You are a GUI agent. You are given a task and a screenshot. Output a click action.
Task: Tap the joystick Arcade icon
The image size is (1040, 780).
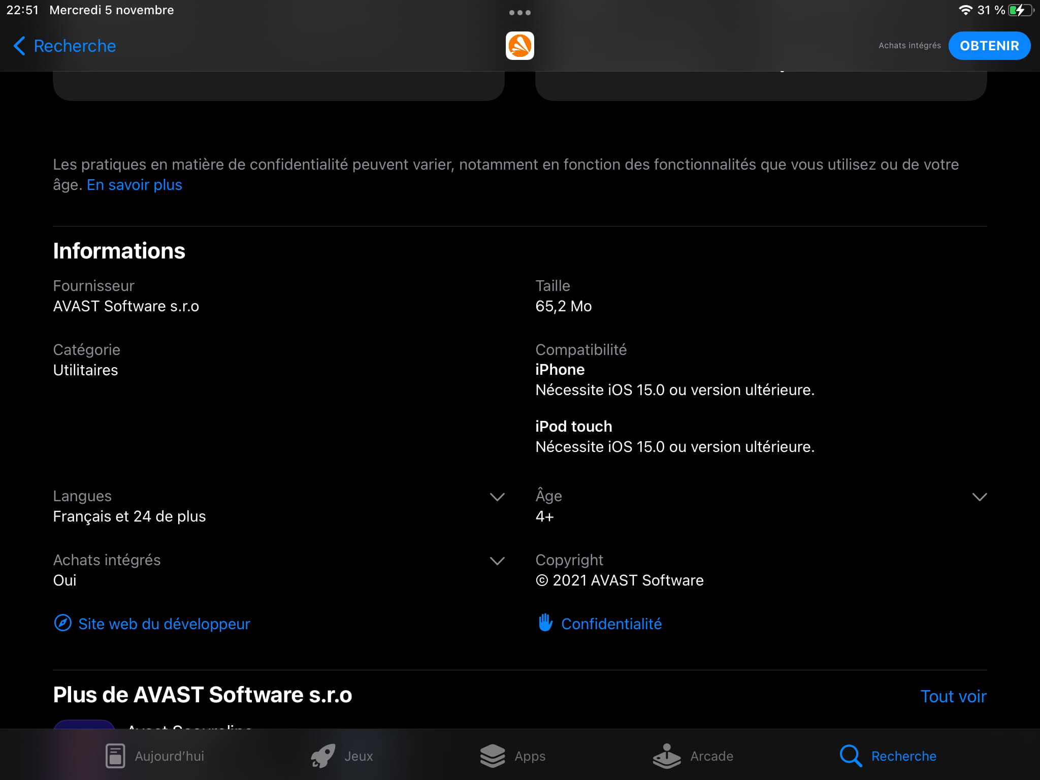(666, 756)
